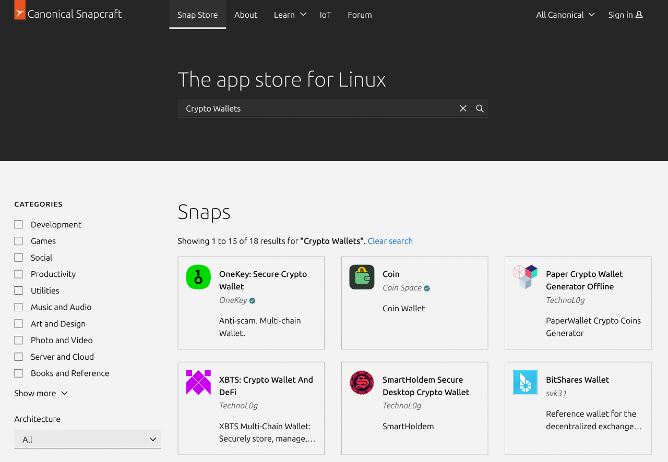Click the XBTS magenta app icon
Screen dimensions: 668x462
pos(198,383)
